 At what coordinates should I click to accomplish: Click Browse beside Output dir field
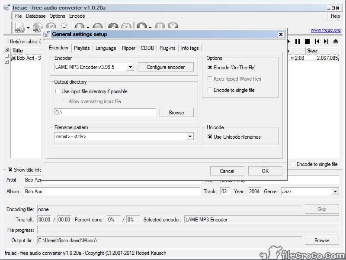point(322,240)
